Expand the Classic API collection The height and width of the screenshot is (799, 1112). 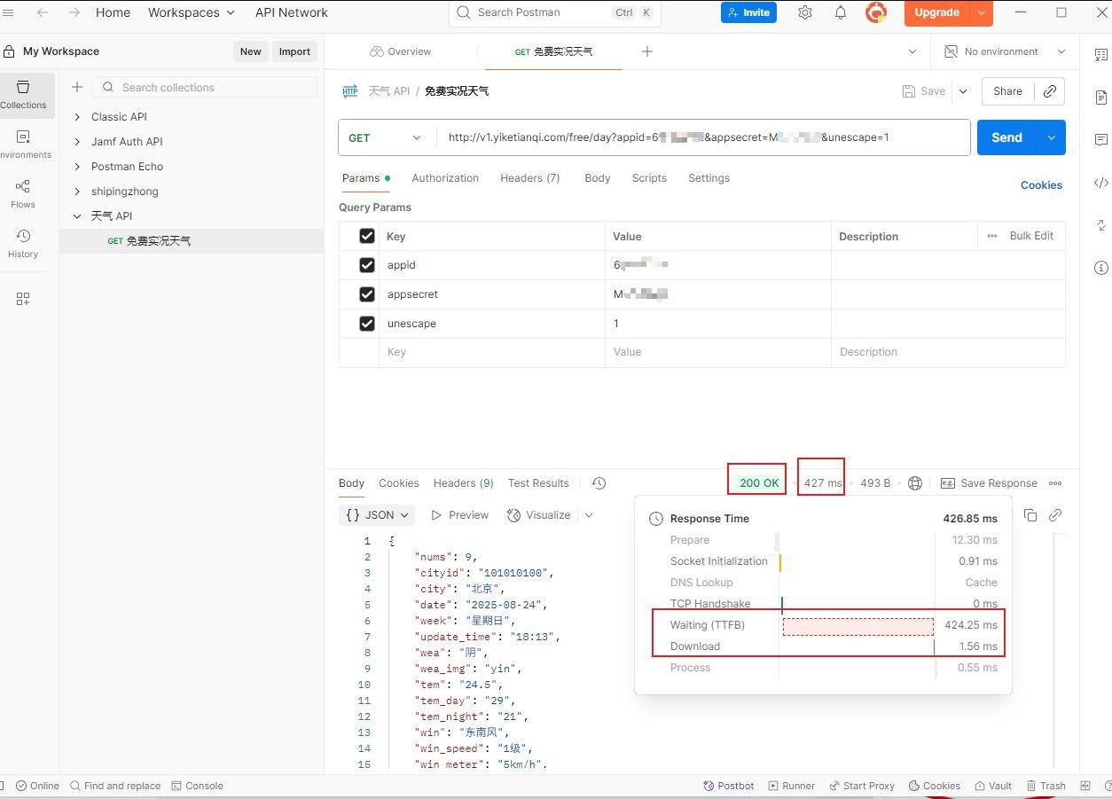pyautogui.click(x=78, y=117)
